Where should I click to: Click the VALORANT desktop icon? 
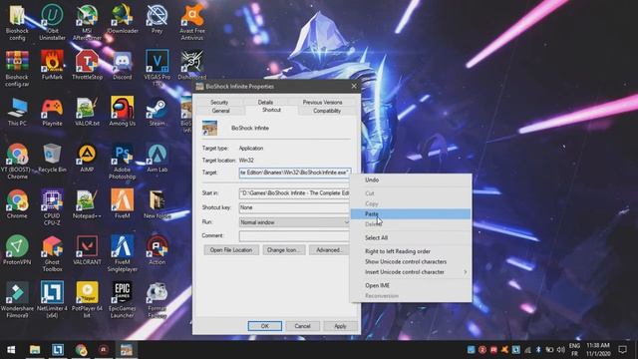[x=87, y=250]
